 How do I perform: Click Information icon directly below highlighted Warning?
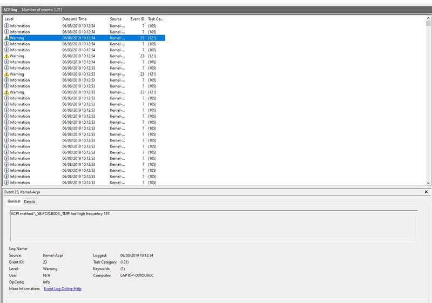click(6, 44)
